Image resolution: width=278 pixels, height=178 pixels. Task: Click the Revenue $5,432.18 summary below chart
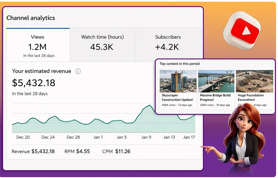point(33,152)
